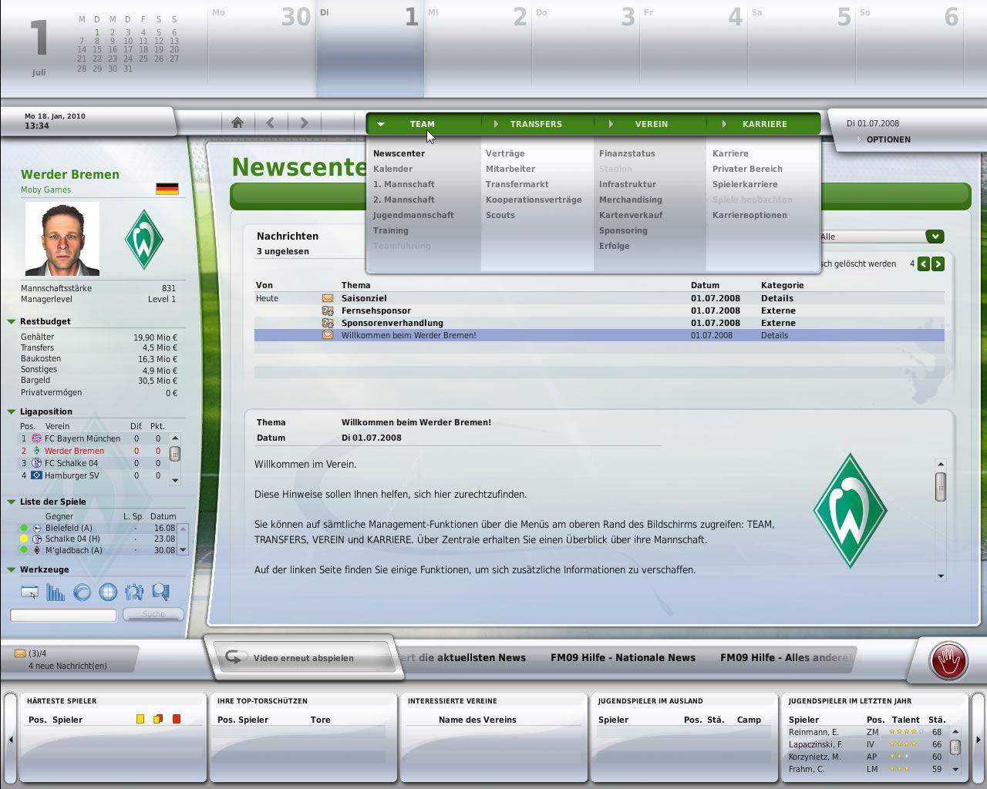The width and height of the screenshot is (987, 789).
Task: Open the Alle category filter dropdown
Action: click(935, 237)
